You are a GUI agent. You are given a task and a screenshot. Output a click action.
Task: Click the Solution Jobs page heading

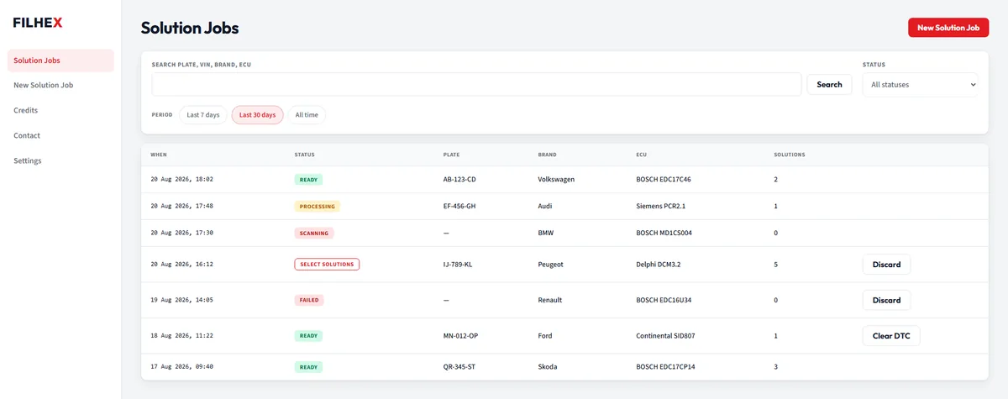[x=190, y=28]
